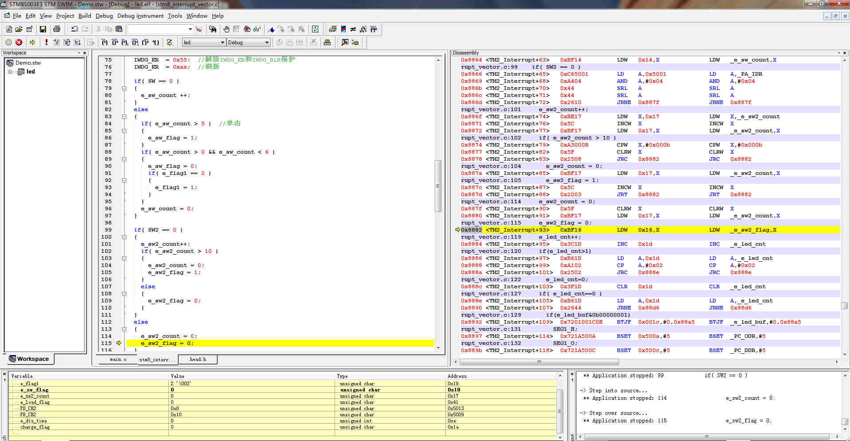Step into with the first braces icon
The image size is (850, 441).
(x=104, y=43)
